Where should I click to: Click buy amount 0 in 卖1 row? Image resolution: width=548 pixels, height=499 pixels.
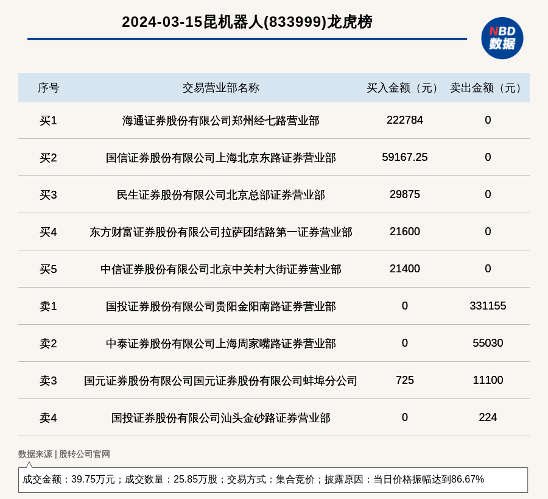[405, 306]
